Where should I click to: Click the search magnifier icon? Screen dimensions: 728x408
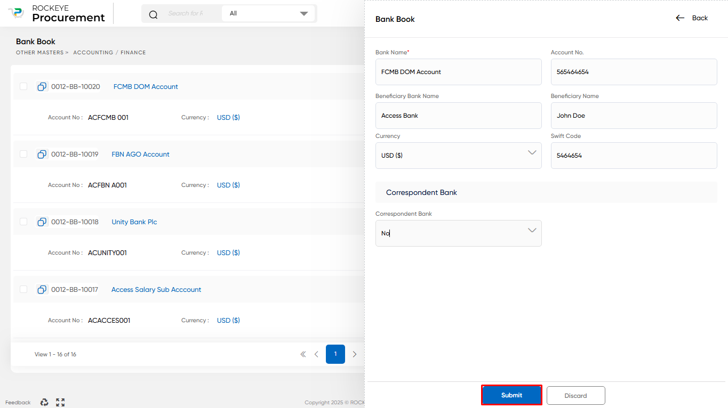(154, 14)
